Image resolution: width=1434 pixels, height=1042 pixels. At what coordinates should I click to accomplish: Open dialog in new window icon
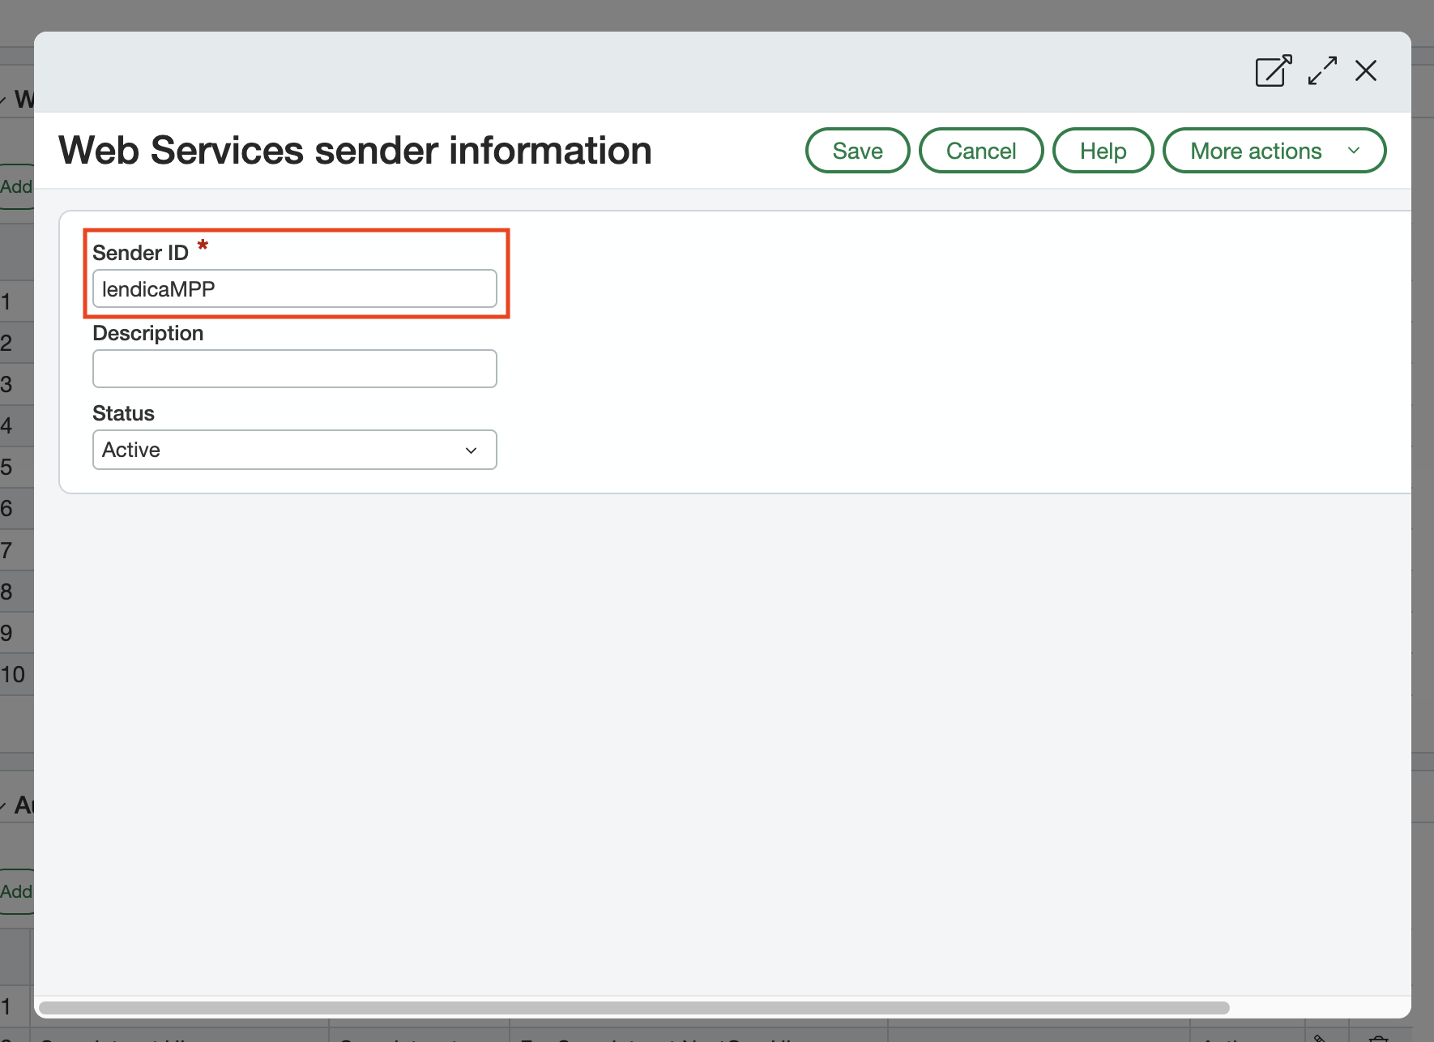[1273, 70]
